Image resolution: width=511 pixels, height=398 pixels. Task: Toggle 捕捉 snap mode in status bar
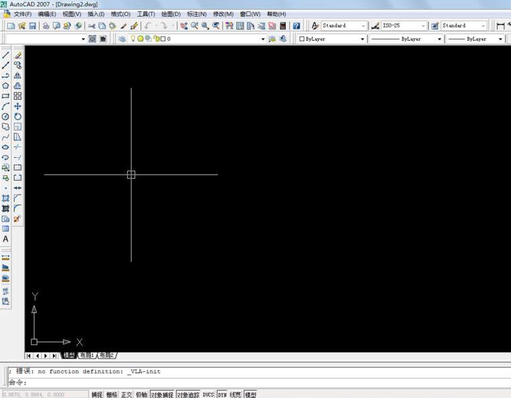(x=97, y=395)
